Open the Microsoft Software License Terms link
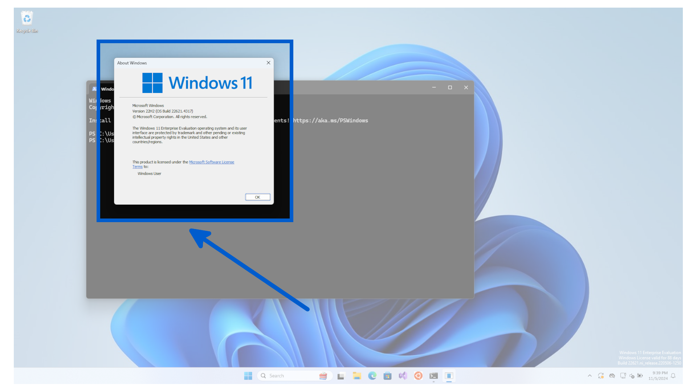Viewport: 697px width, 392px height. [211, 162]
